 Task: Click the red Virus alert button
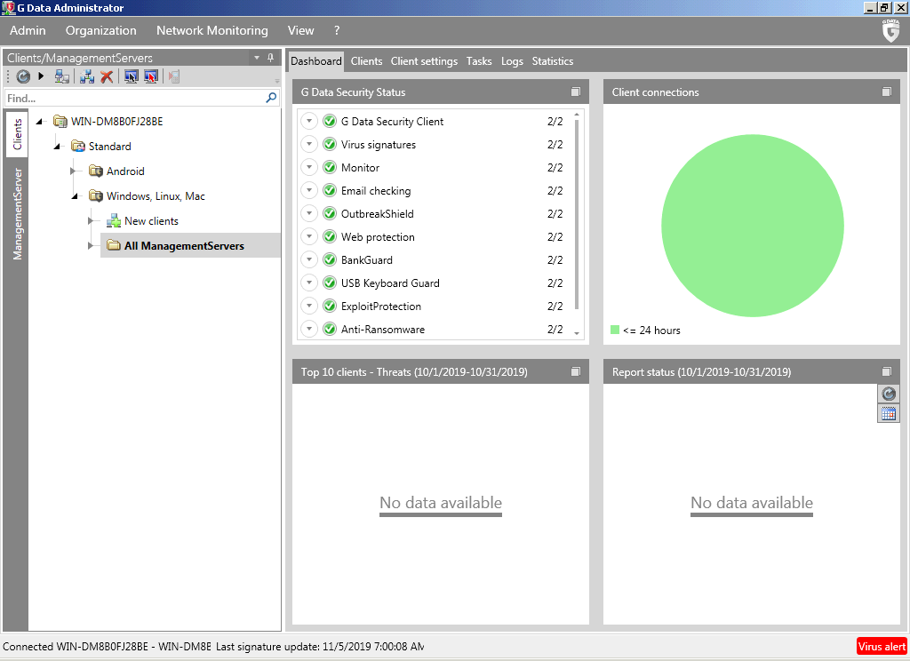[882, 647]
